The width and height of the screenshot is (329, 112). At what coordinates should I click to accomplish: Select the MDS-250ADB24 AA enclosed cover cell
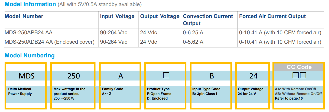coord(49,42)
